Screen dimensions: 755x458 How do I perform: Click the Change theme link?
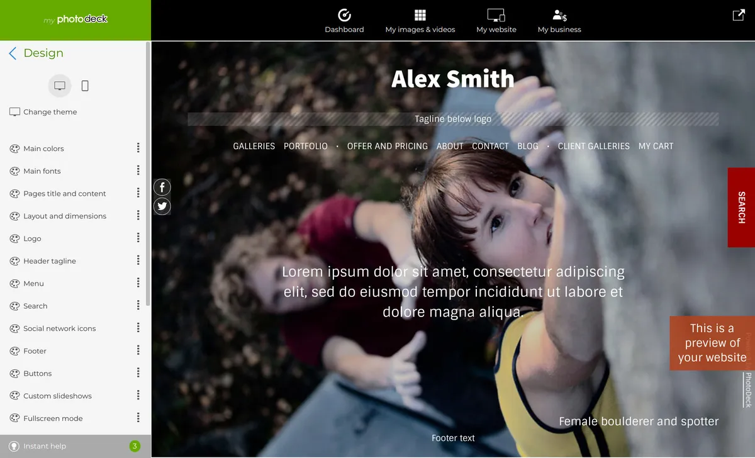[50, 112]
